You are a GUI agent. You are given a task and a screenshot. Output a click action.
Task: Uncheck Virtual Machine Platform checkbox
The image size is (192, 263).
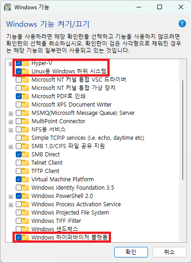(x=19, y=179)
